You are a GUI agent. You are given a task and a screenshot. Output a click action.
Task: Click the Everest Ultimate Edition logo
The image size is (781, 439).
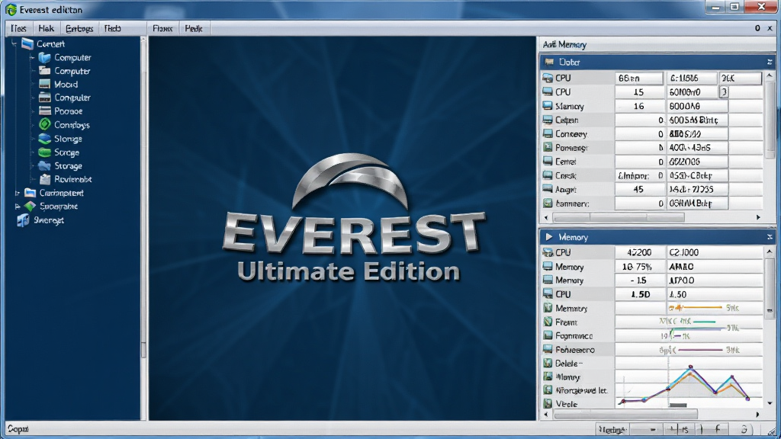(x=352, y=218)
